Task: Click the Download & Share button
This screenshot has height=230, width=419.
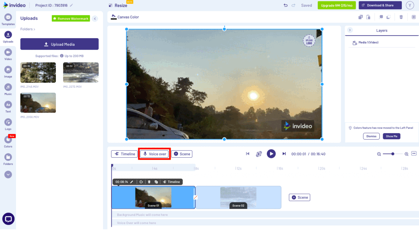Action: click(380, 5)
